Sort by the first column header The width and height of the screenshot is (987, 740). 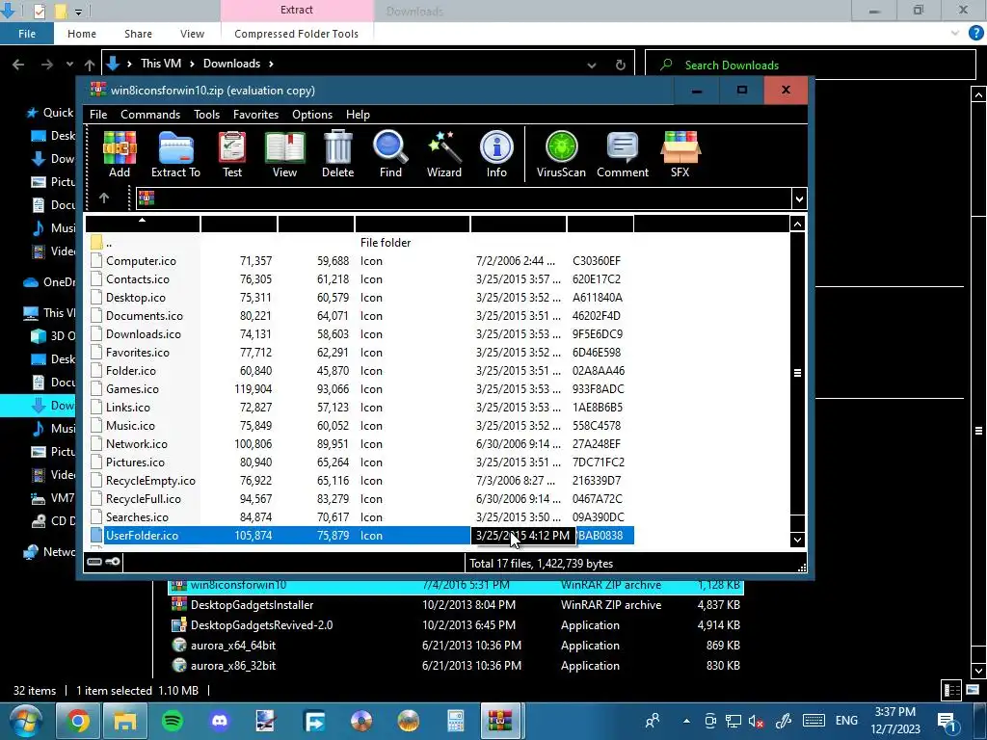click(143, 224)
